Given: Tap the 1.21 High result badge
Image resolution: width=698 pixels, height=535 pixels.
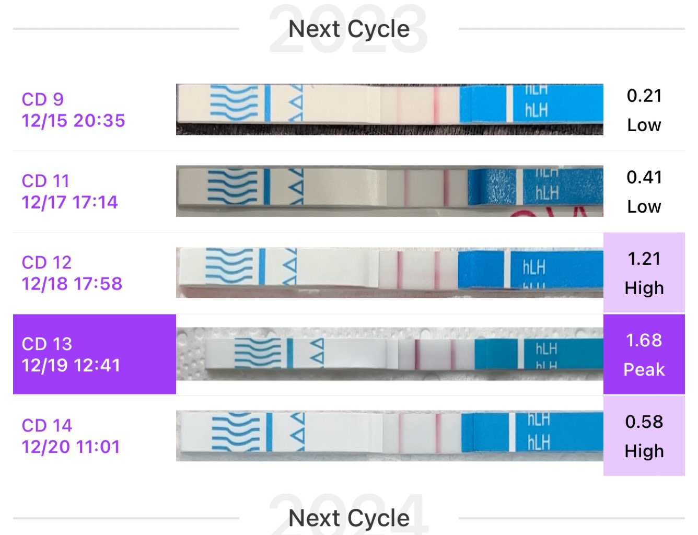Looking at the screenshot, I should point(644,273).
